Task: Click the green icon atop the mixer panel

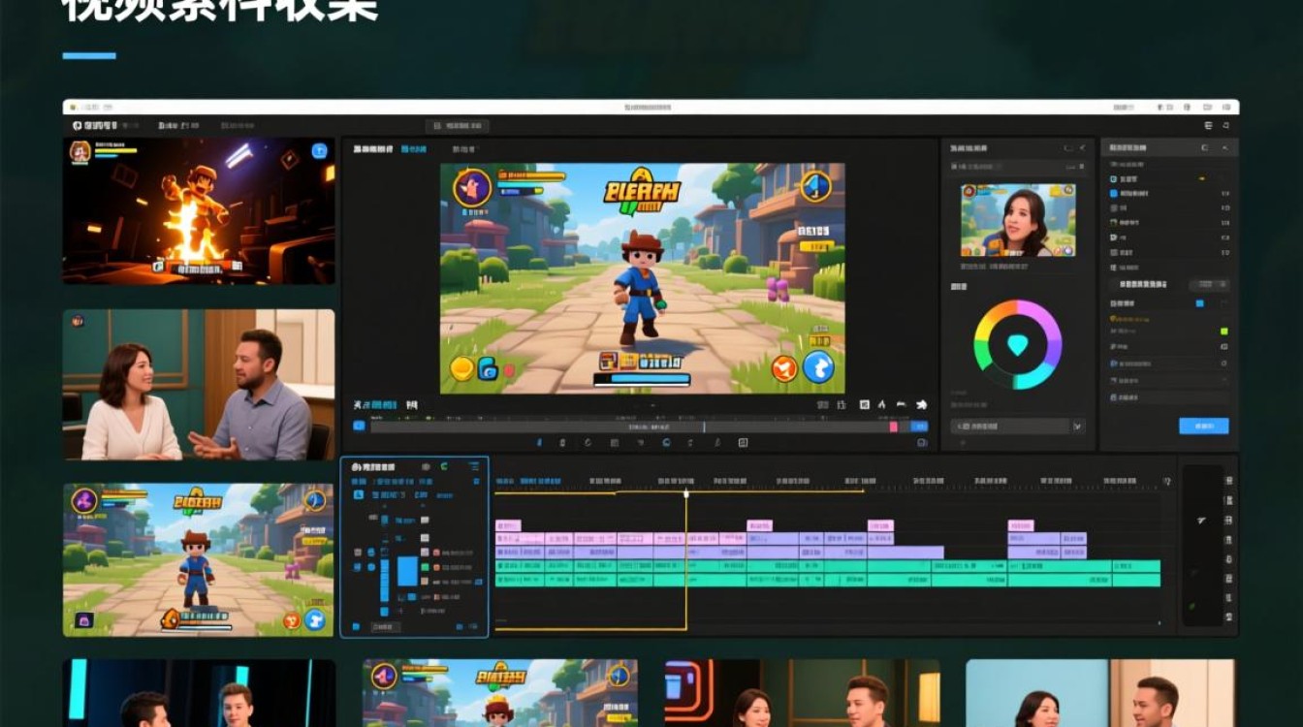Action: pyautogui.click(x=444, y=466)
